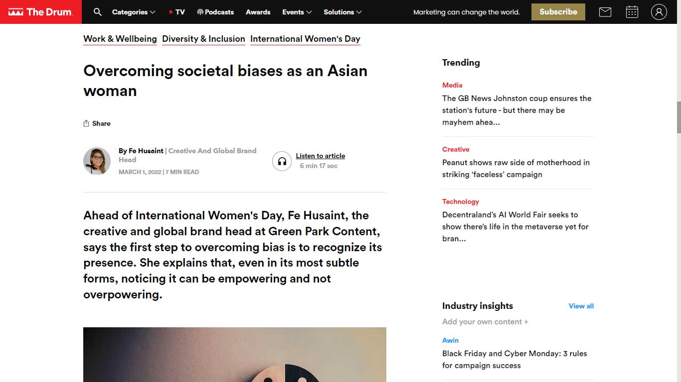The width and height of the screenshot is (681, 382).
Task: Click View all industry insights
Action: click(581, 306)
